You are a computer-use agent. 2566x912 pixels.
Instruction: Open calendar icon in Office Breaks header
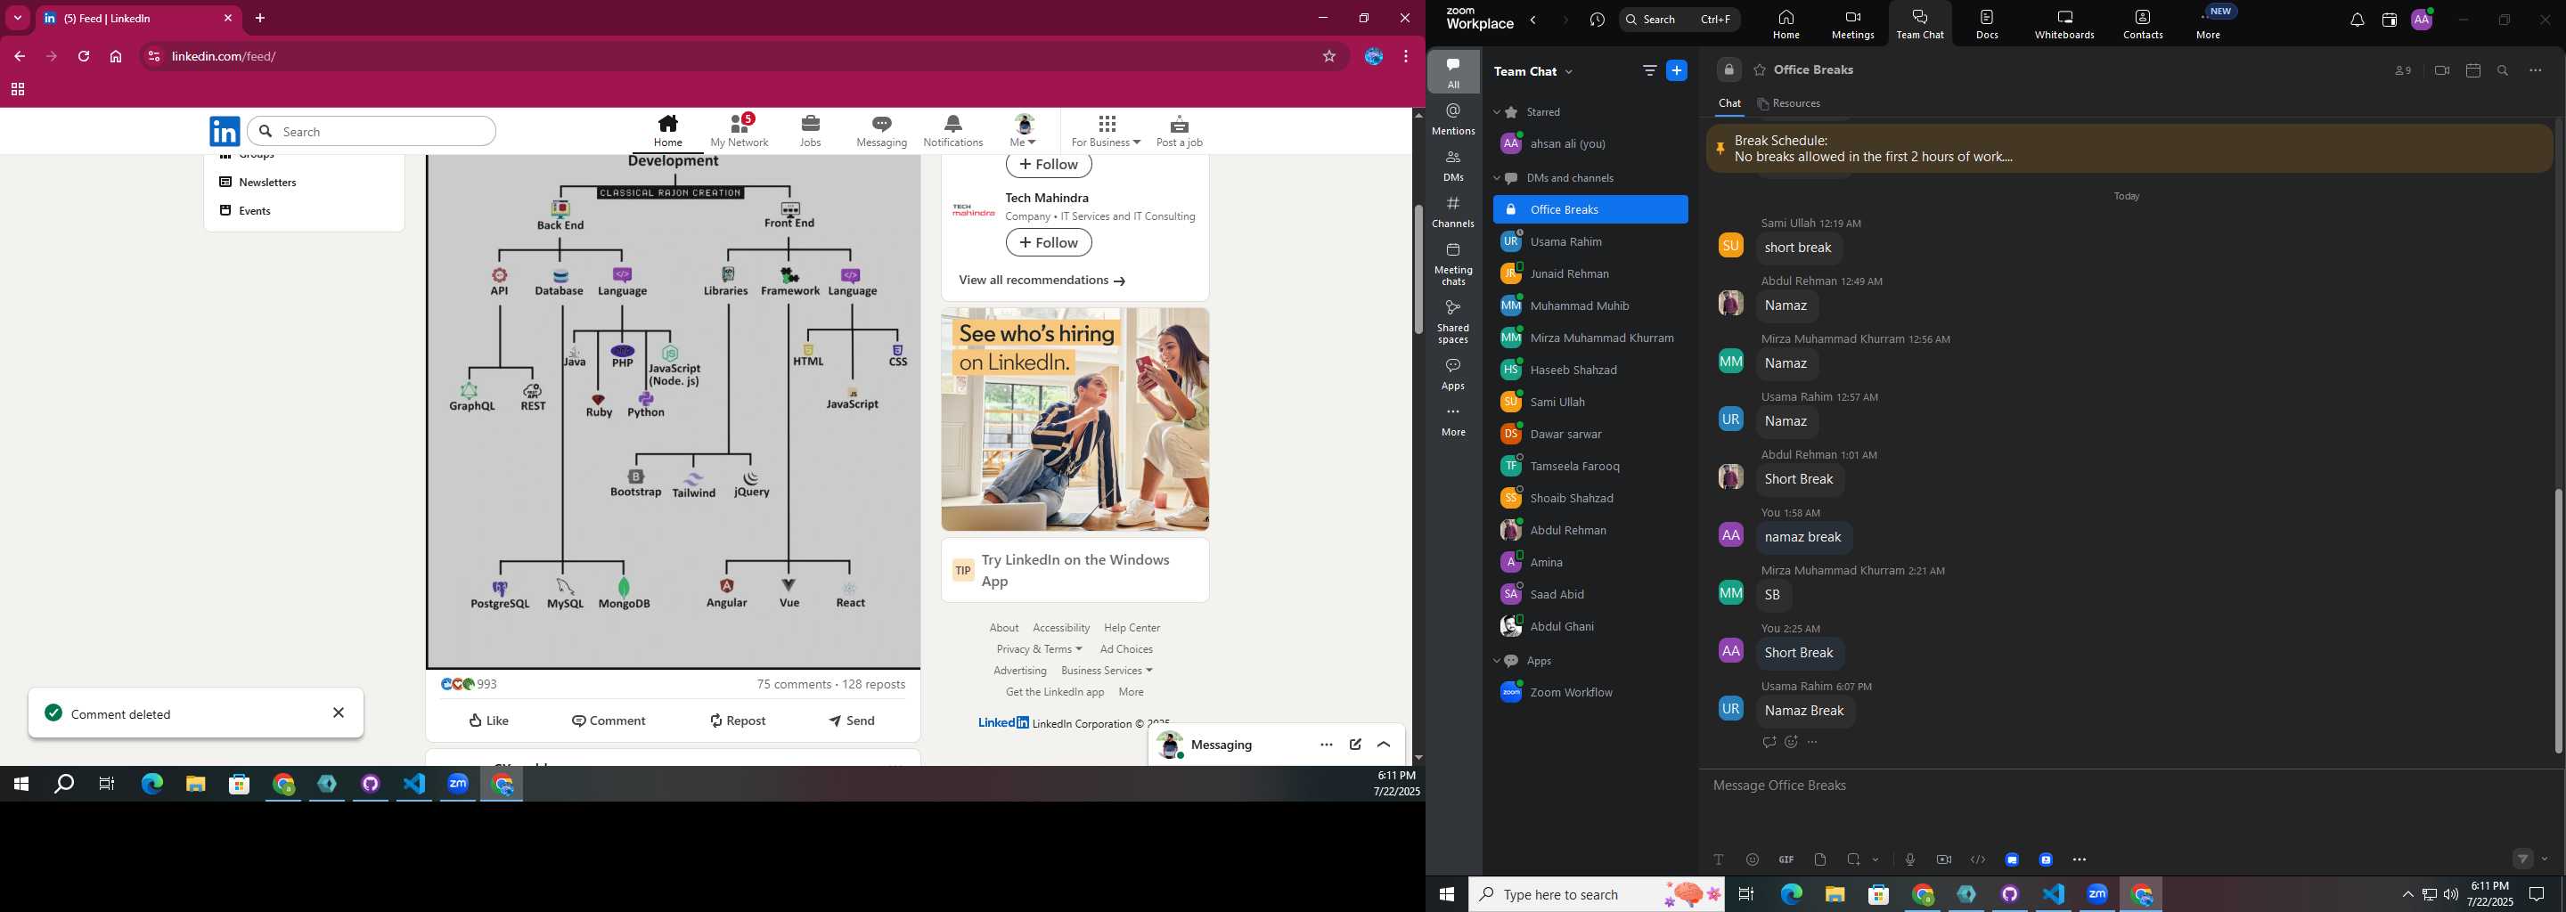[2472, 70]
